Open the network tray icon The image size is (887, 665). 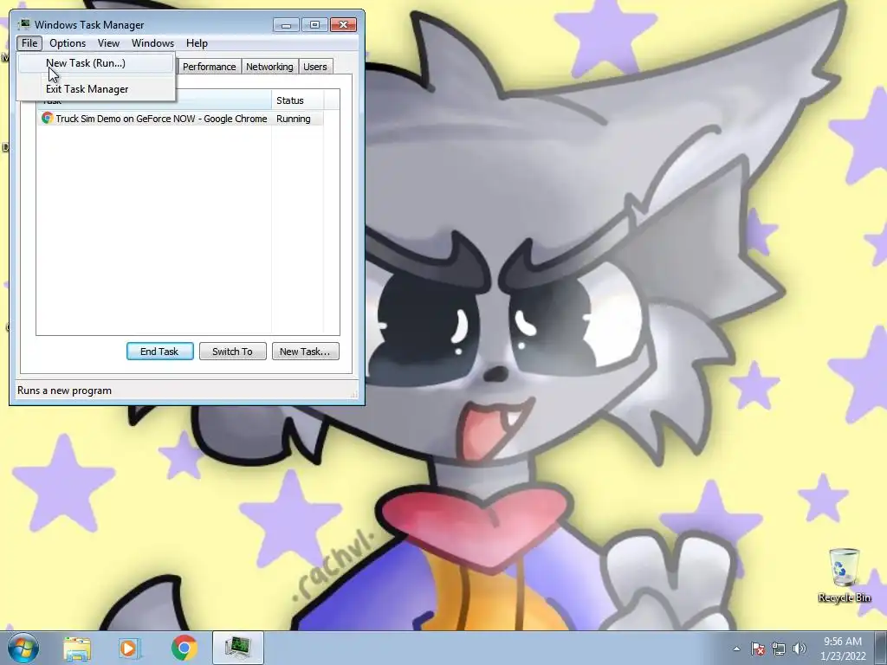coord(779,649)
